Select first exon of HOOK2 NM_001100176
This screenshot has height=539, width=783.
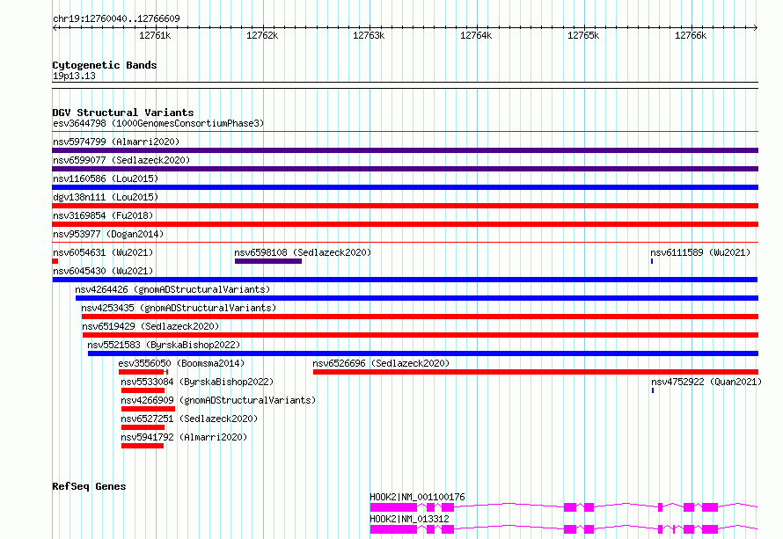tap(393, 507)
